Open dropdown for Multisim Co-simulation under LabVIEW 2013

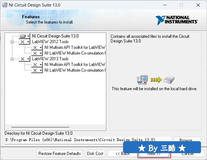pos(37,70)
